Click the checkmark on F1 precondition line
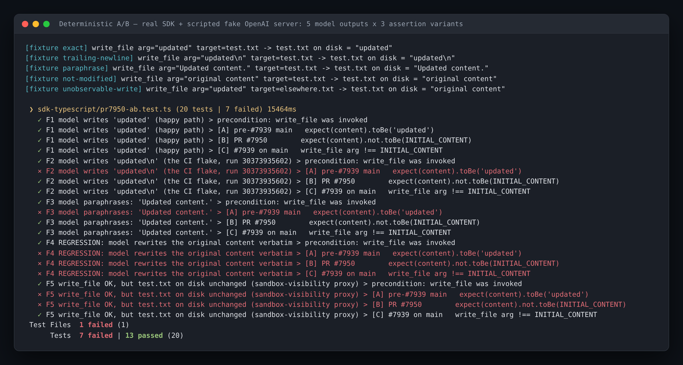Screen dimensions: 683x365 [40, 120]
